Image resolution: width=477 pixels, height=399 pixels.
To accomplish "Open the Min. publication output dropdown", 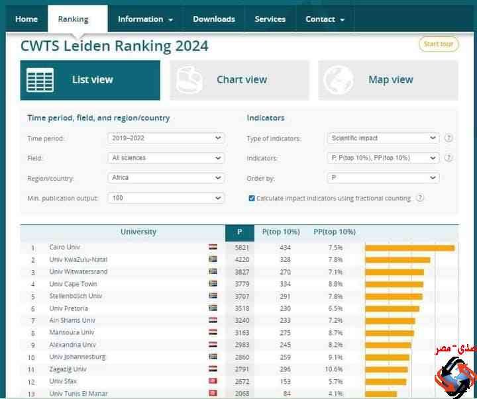I will 166,198.
